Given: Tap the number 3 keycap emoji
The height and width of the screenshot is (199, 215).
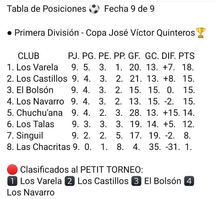Looking at the screenshot, I should coord(136,181).
